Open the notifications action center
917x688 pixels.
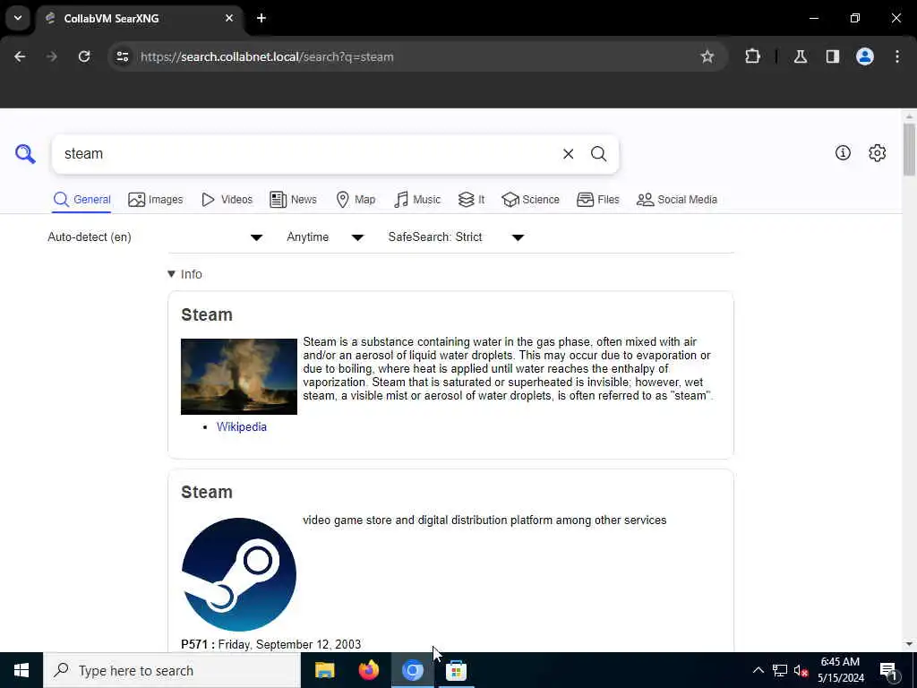[889, 670]
